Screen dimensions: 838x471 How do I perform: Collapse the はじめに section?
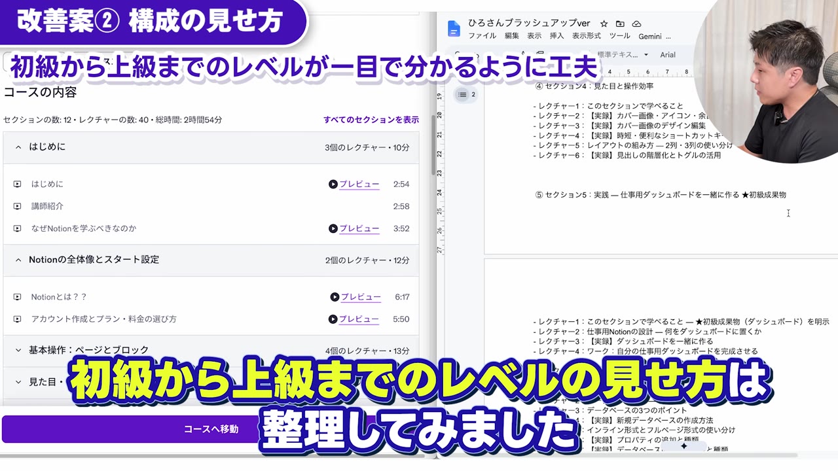pyautogui.click(x=18, y=147)
